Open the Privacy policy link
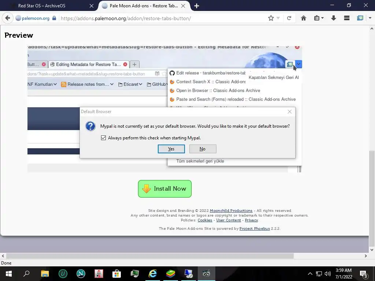Image resolution: width=375 pixels, height=281 pixels. tap(251, 220)
